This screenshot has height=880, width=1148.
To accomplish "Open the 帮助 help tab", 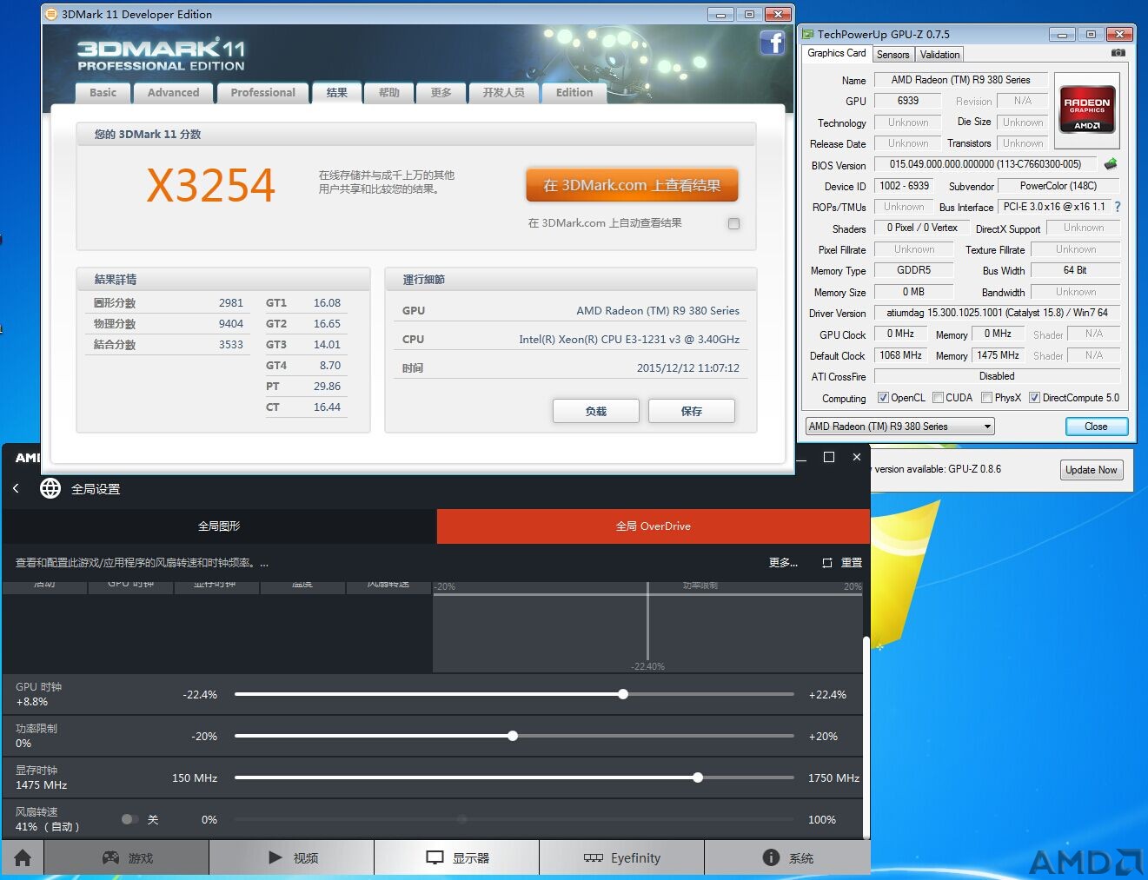I will pos(389,93).
